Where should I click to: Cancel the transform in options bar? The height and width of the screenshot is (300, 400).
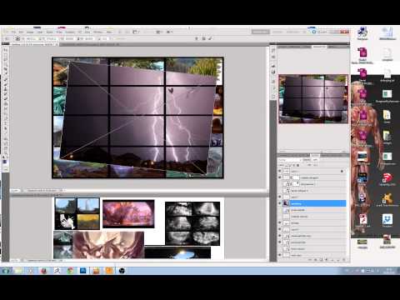tap(204, 38)
